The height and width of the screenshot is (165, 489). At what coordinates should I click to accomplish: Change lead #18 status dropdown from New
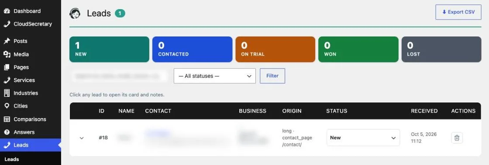point(363,138)
